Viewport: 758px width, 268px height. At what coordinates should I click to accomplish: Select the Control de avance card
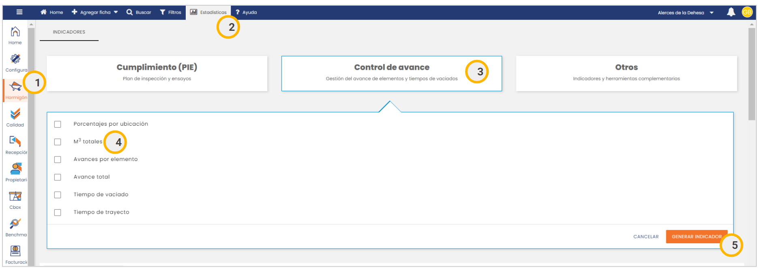(x=392, y=73)
